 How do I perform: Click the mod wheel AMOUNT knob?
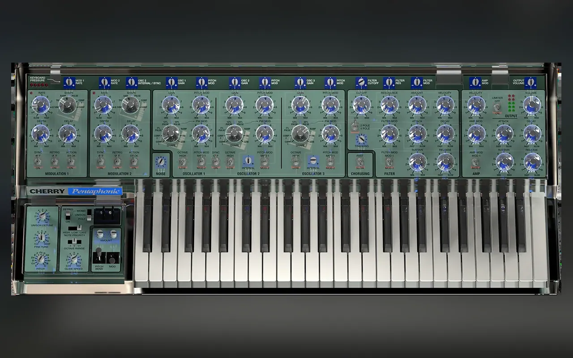114,233
